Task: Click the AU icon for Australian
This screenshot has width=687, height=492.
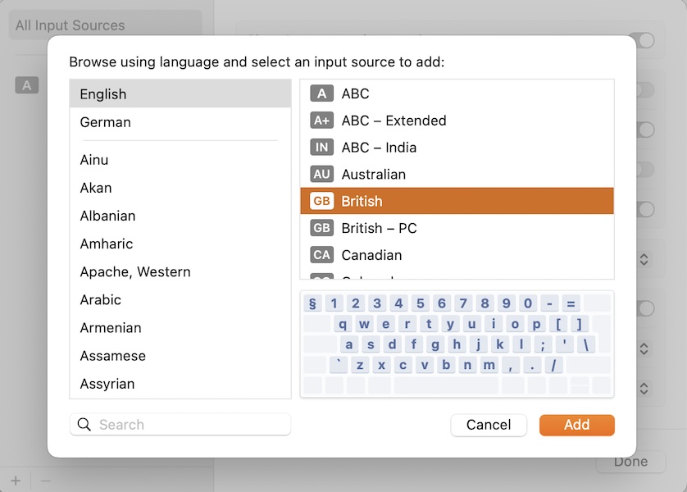Action: 321,175
